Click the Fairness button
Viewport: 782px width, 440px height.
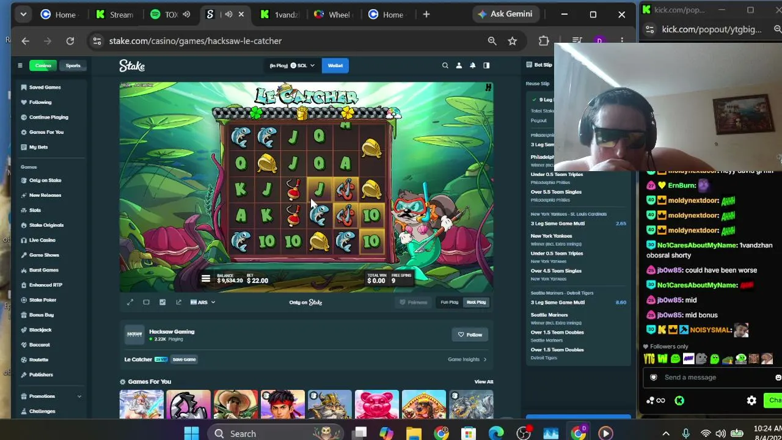414,302
